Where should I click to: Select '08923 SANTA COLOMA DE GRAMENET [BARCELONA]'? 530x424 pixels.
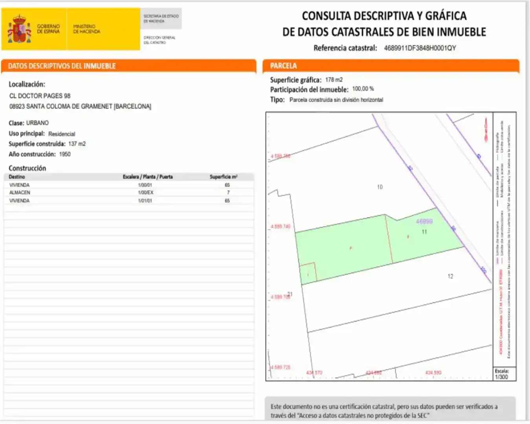80,106
